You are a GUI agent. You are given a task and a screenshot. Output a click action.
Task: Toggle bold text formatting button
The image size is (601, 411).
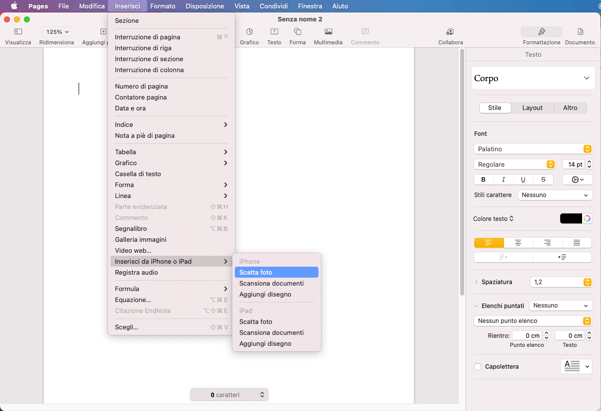pos(484,180)
